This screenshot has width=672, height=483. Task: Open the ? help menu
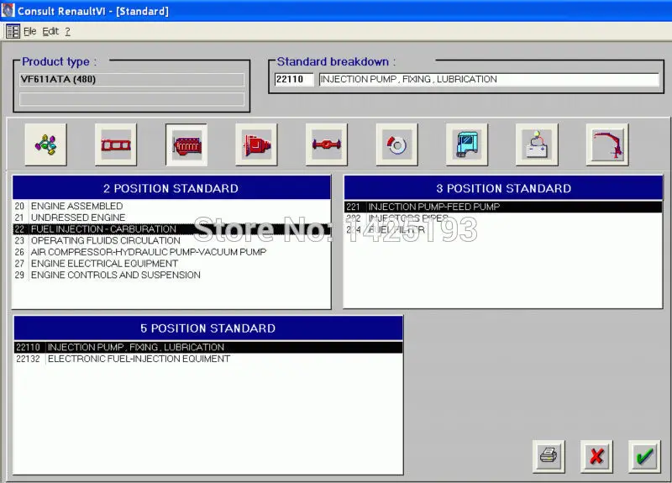(67, 31)
